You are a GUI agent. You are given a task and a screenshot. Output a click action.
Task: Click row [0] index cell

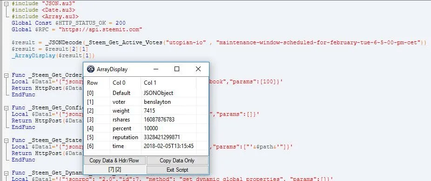[97, 93]
